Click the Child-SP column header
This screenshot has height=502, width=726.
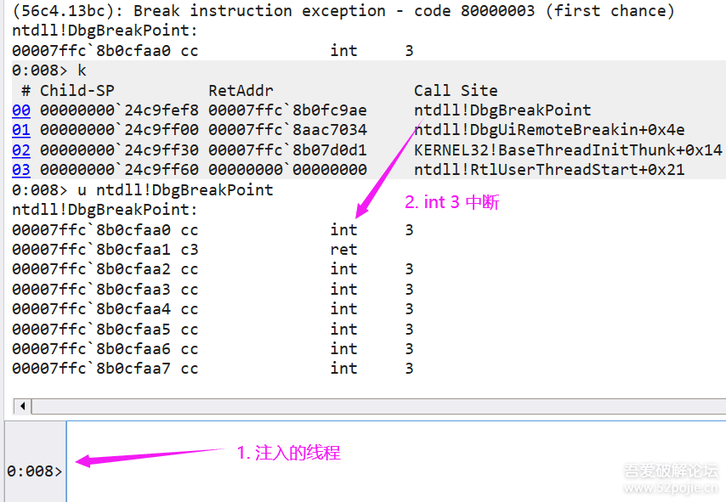(77, 91)
